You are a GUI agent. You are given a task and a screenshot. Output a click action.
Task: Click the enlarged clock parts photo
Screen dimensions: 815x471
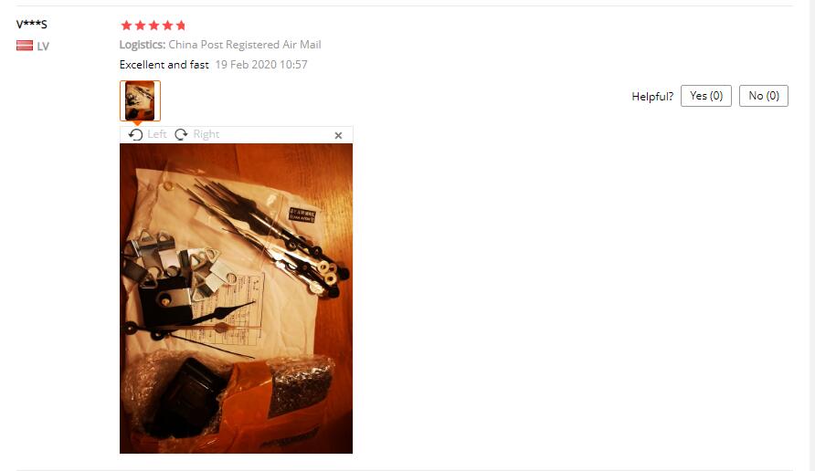[236, 298]
